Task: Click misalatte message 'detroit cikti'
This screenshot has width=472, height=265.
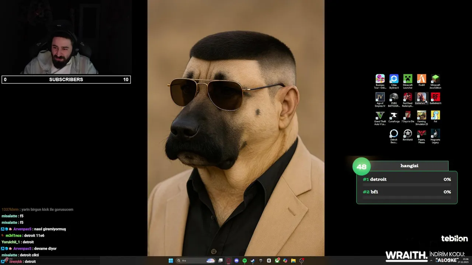Action: [29, 255]
